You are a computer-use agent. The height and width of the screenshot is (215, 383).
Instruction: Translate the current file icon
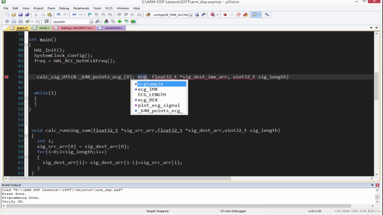pos(7,21)
